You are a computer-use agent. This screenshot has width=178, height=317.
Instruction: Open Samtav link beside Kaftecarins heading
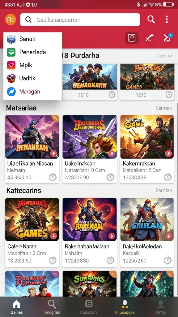tap(164, 190)
